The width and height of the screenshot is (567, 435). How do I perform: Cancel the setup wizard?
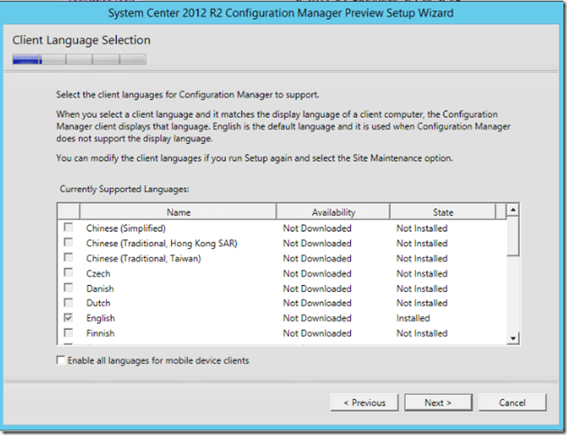pyautogui.click(x=512, y=403)
